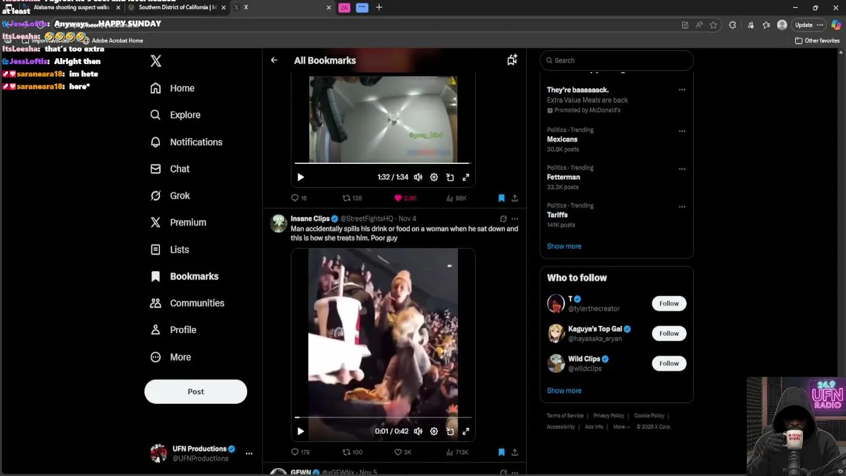Open the read aloud icon in address bar

(699, 25)
